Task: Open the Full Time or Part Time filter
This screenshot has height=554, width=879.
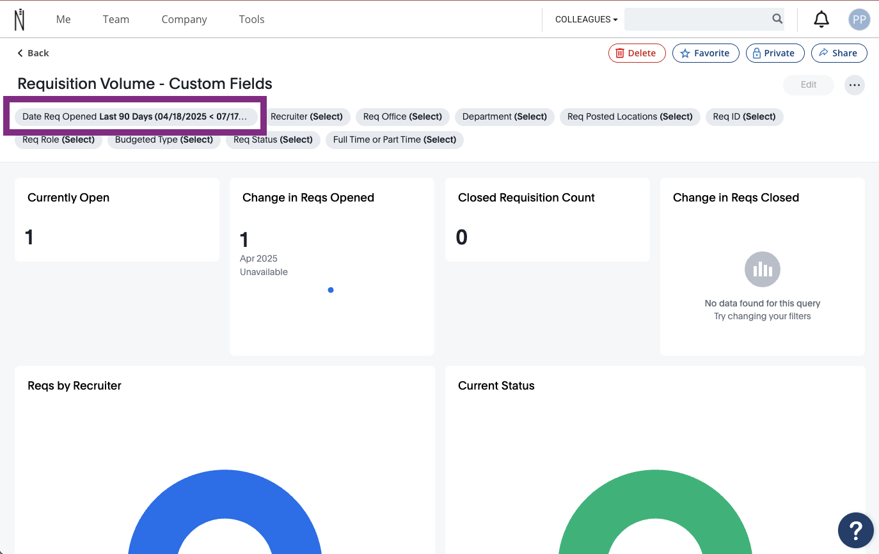Action: click(395, 139)
